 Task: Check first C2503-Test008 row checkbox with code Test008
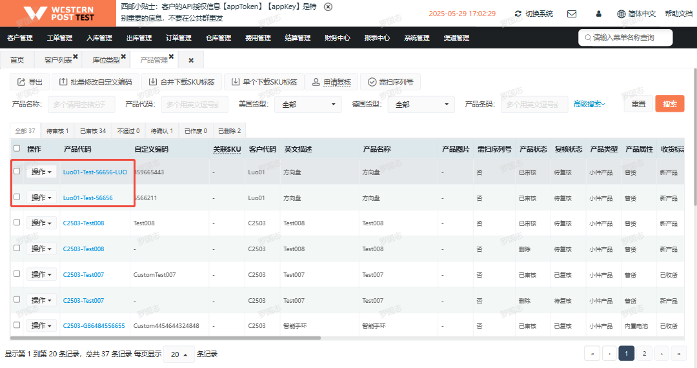17,222
